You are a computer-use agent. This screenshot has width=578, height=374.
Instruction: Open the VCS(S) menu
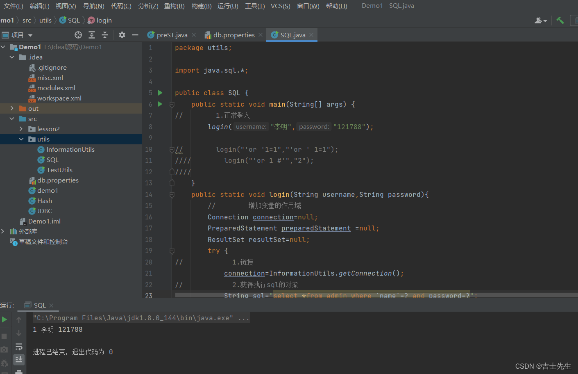[280, 6]
